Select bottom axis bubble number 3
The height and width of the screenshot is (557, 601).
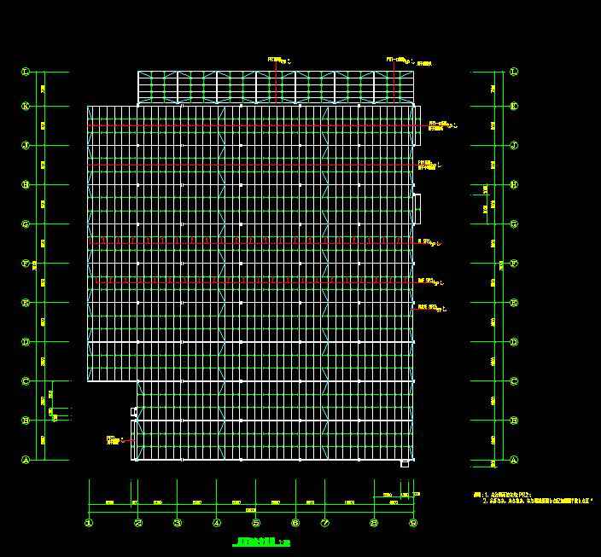pyautogui.click(x=177, y=523)
